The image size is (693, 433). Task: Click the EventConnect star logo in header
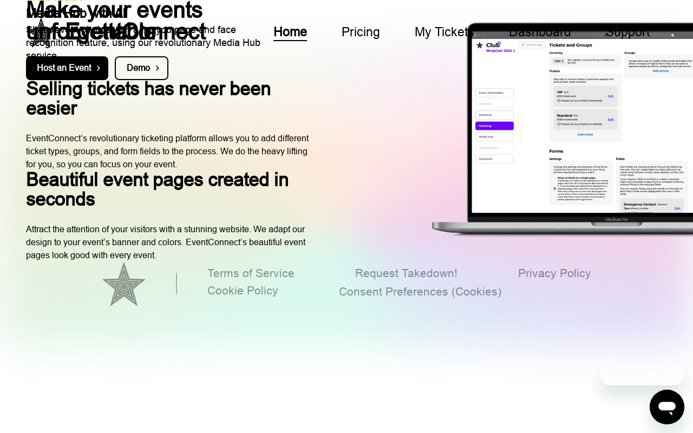(40, 32)
